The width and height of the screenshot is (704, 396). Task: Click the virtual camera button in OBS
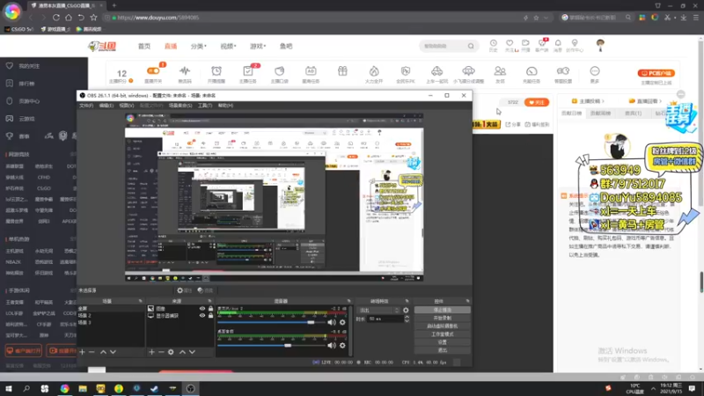443,326
